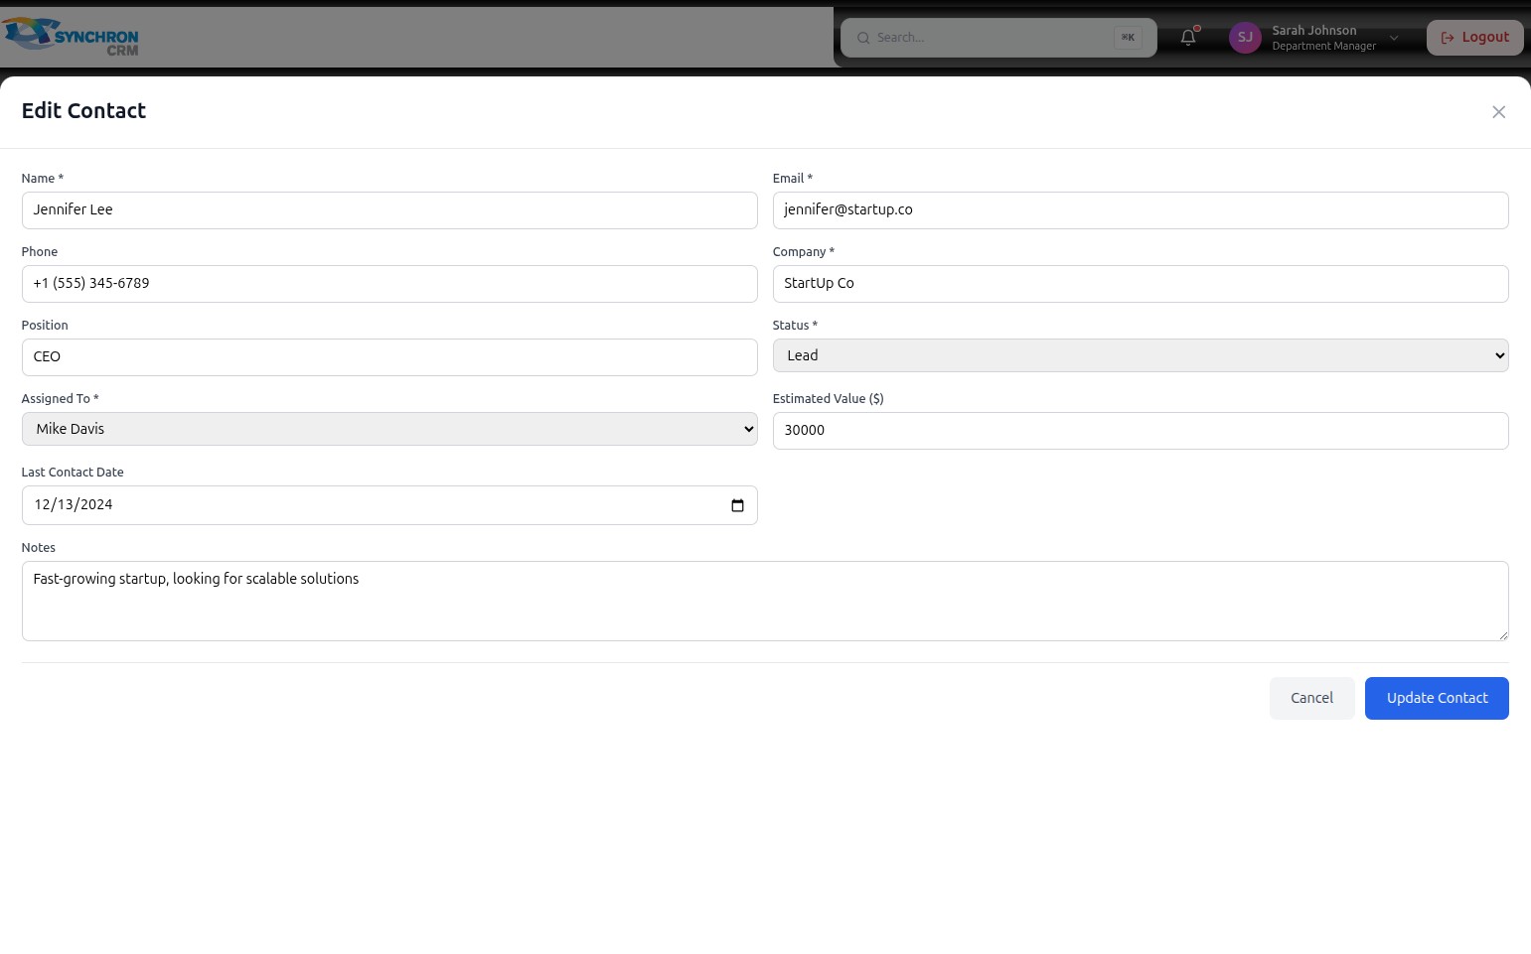Image resolution: width=1531 pixels, height=954 pixels.
Task: Click the Notes label
Action: [x=39, y=548]
